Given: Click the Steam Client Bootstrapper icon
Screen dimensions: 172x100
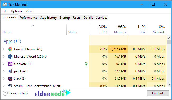Looking at the screenshot, I should click(10, 85).
